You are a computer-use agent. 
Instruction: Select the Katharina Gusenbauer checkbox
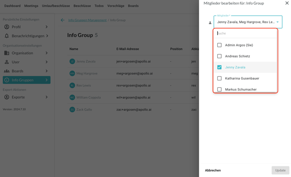[x=220, y=79]
